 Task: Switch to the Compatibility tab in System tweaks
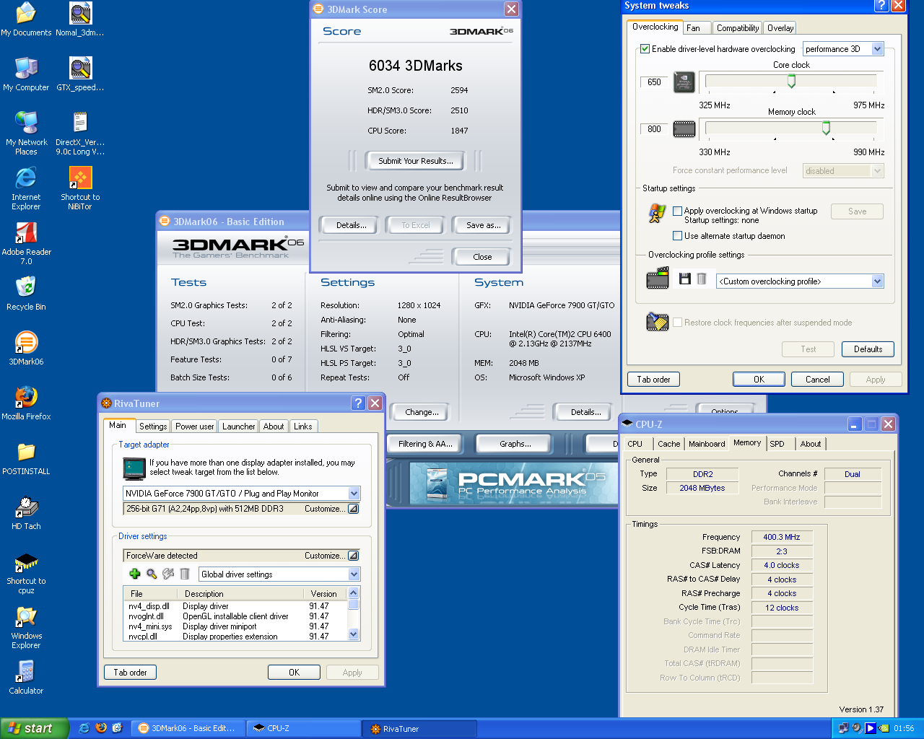point(738,28)
